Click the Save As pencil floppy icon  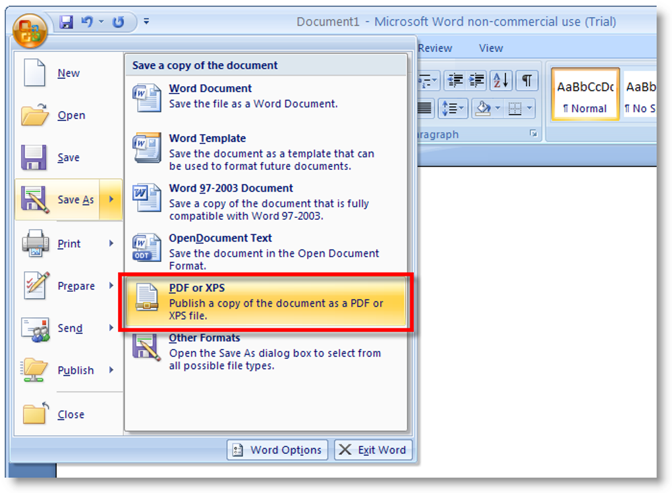(x=35, y=199)
